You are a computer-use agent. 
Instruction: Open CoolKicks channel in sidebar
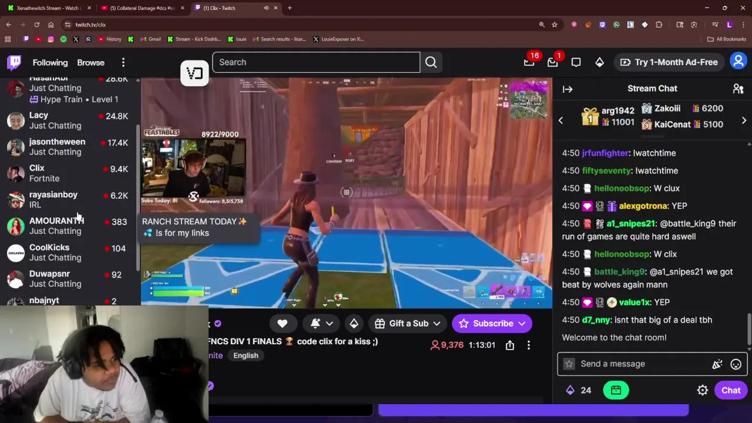tap(69, 253)
